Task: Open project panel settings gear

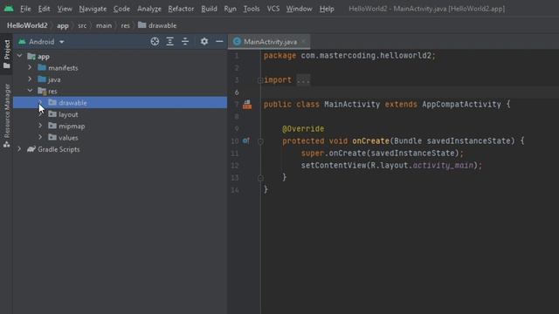Action: [x=204, y=42]
